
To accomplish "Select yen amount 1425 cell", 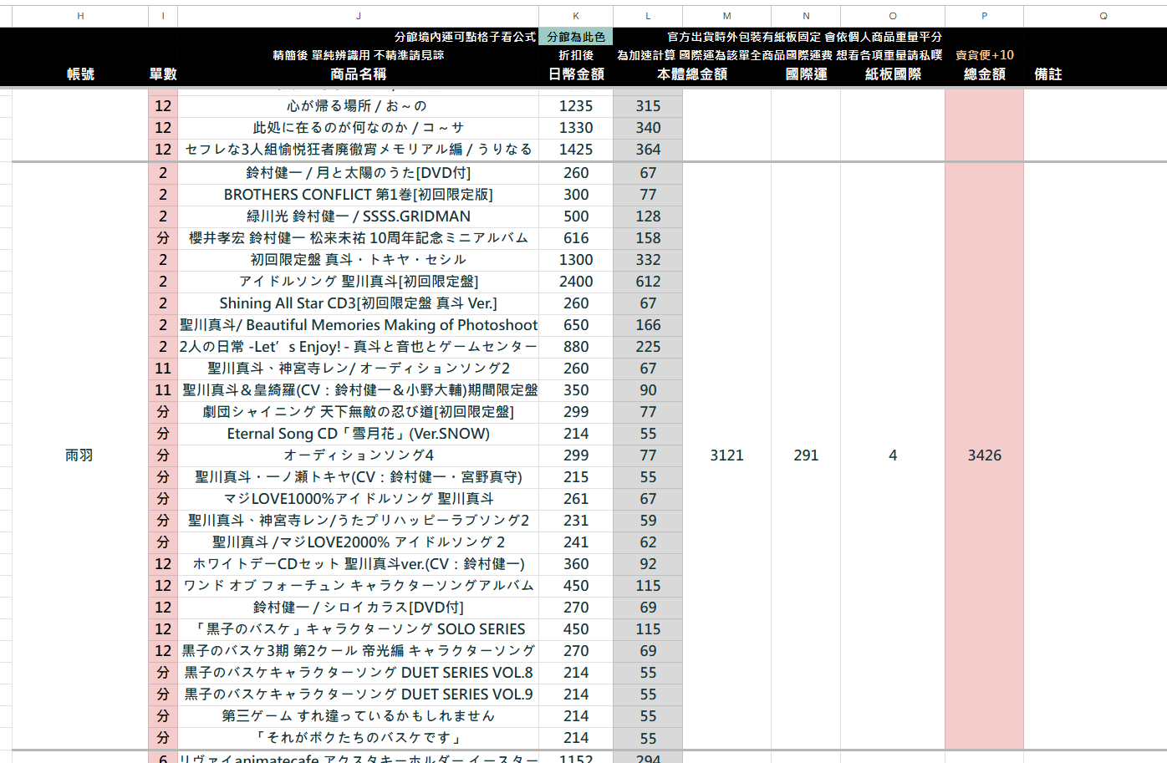I will tap(576, 150).
